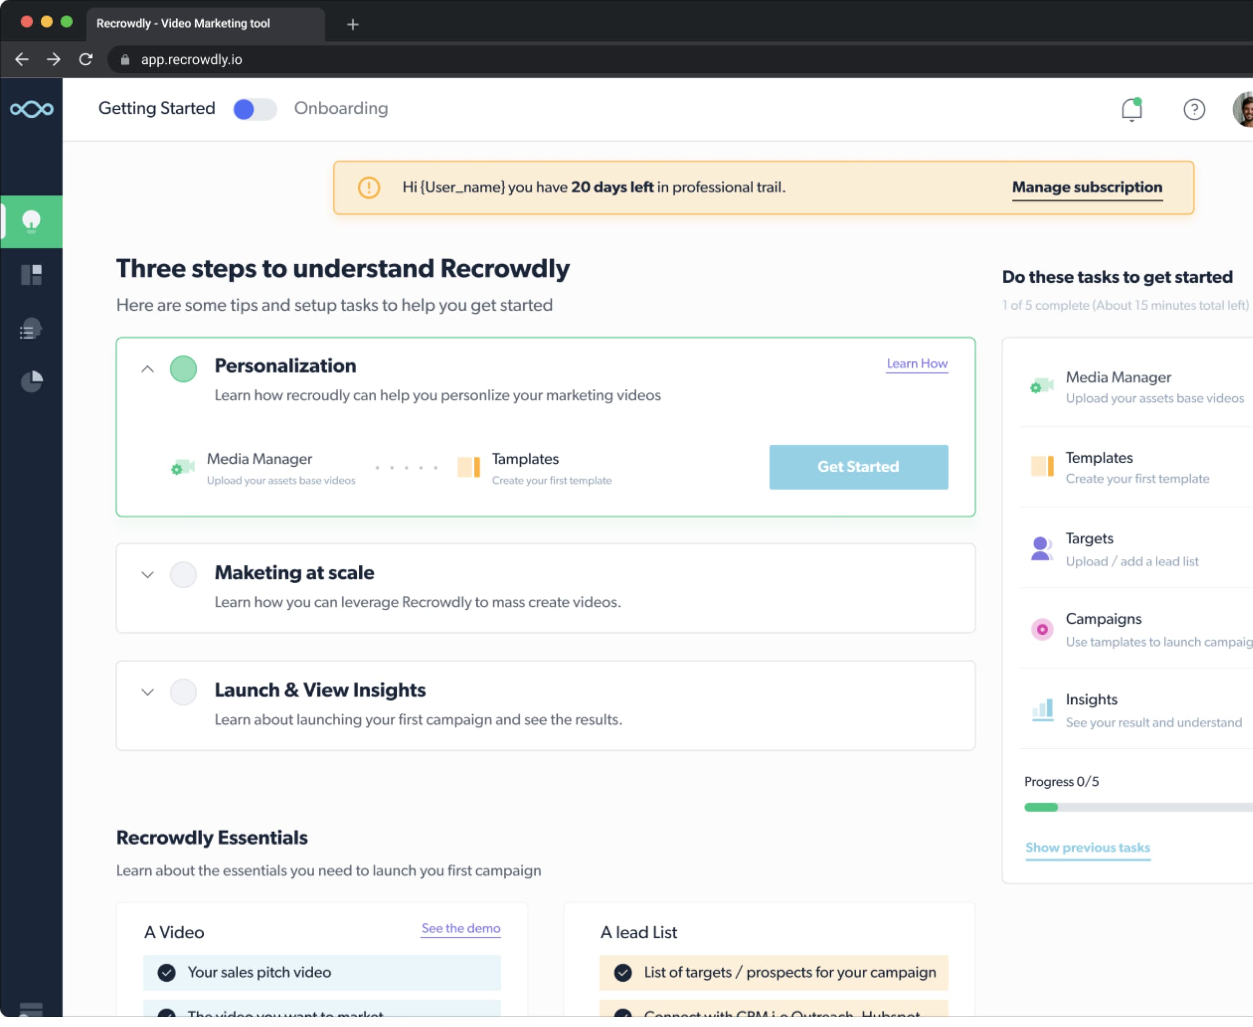
Task: Toggle the Launch & View Insights status circle
Action: pos(184,692)
